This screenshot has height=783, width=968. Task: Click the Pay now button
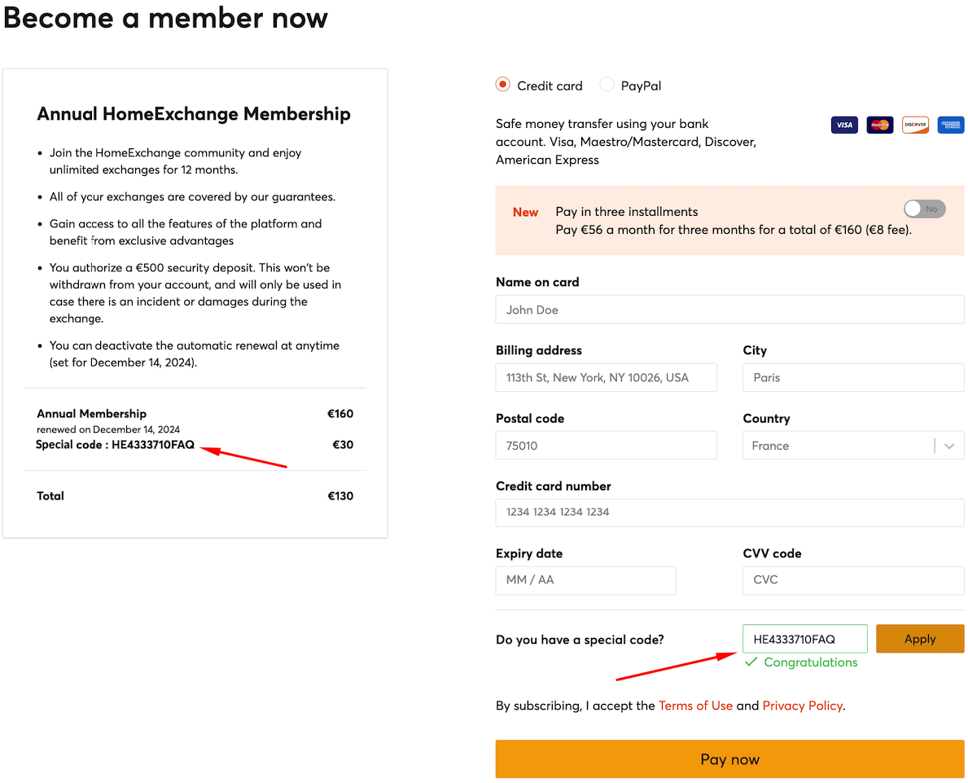[729, 759]
